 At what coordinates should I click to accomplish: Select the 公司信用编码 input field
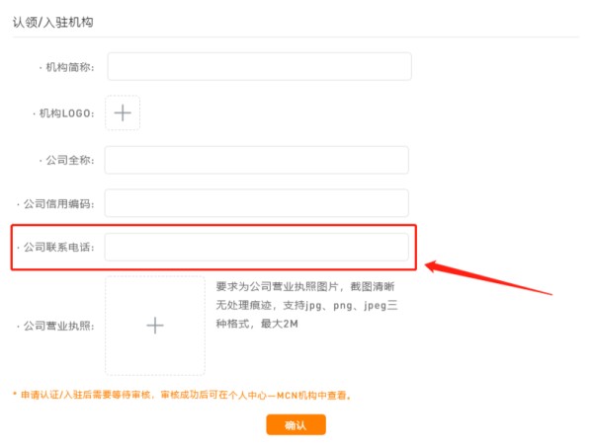point(256,203)
